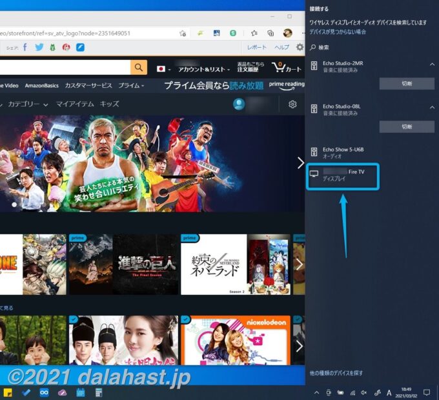Show hidden system tray icons
Viewport: 439px width, 400px height.
pyautogui.click(x=316, y=393)
